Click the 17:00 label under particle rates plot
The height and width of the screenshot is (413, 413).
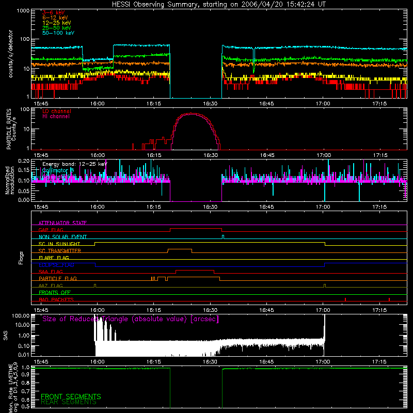coord(324,155)
